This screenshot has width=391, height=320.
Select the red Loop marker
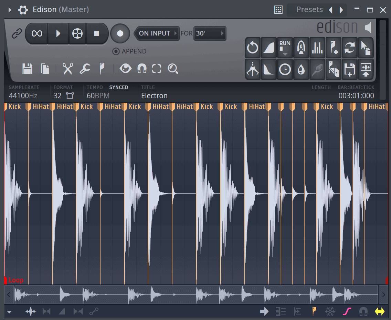coord(14,280)
